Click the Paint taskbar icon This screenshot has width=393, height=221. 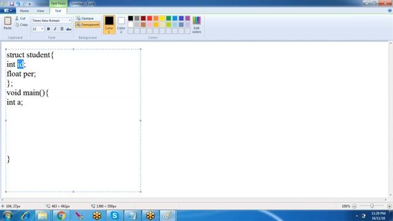[168, 215]
